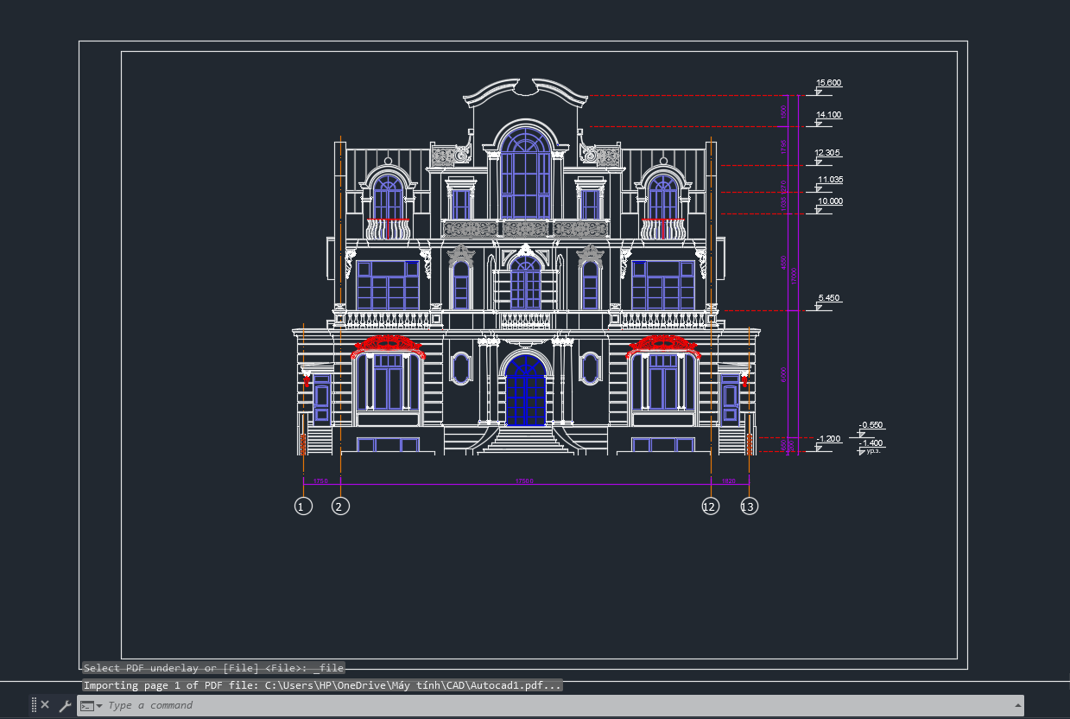
Task: Expand command history arrow at command line end
Action: [x=1016, y=705]
